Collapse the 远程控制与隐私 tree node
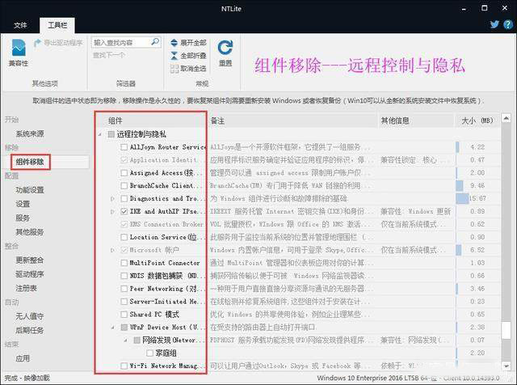517x385 pixels. 100,134
